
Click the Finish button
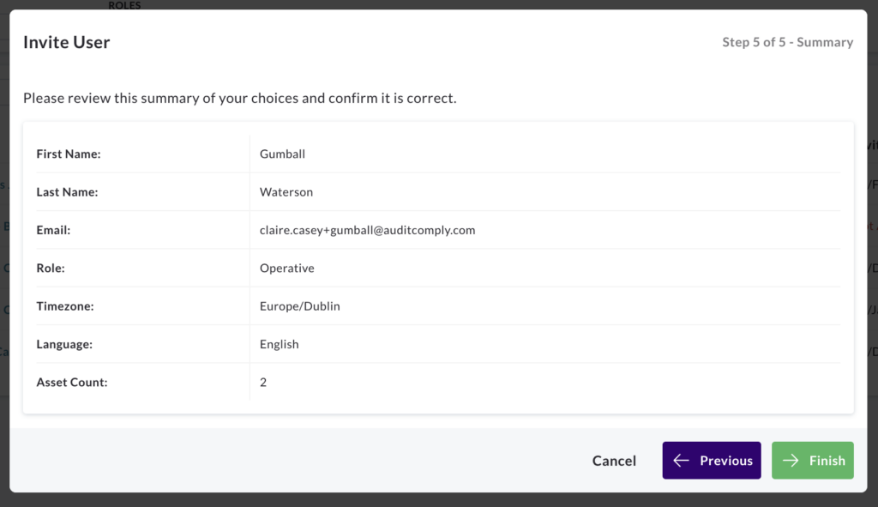[x=813, y=461]
